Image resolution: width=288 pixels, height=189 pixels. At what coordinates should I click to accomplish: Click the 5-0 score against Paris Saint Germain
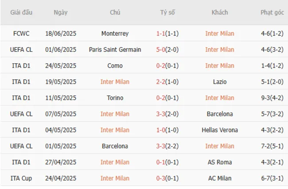[161, 50]
